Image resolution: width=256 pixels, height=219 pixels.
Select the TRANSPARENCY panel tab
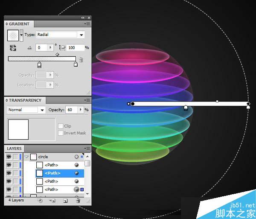pos(25,100)
